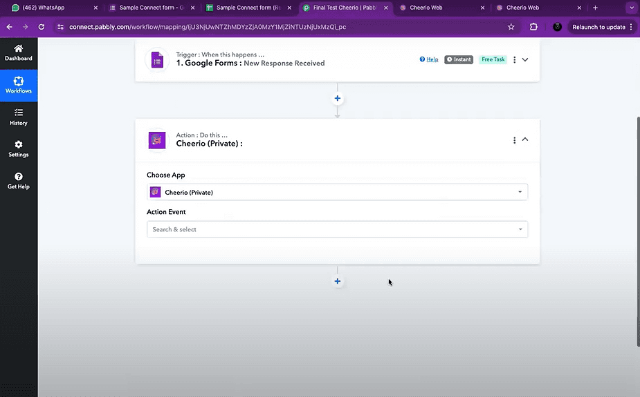Add step between trigger and action
This screenshot has width=640, height=397.
pyautogui.click(x=338, y=99)
